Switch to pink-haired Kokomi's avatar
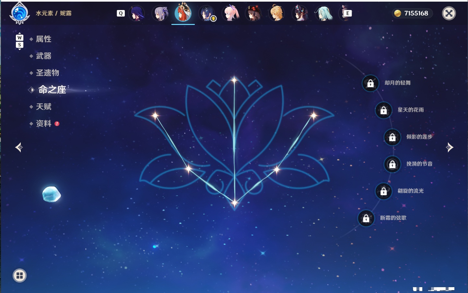Viewport: 468px width, 293px height. coord(230,13)
